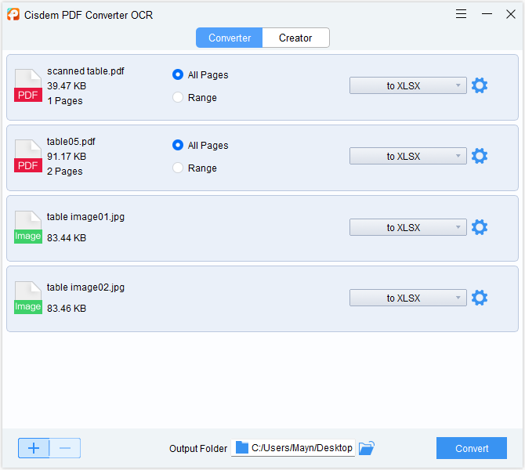Click the Cisdem app logo

(x=13, y=14)
